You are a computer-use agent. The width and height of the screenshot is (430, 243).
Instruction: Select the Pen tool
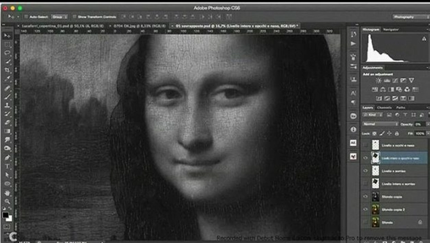click(7, 158)
